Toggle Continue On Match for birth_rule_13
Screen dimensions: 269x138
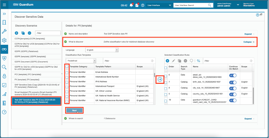coord(233,83)
